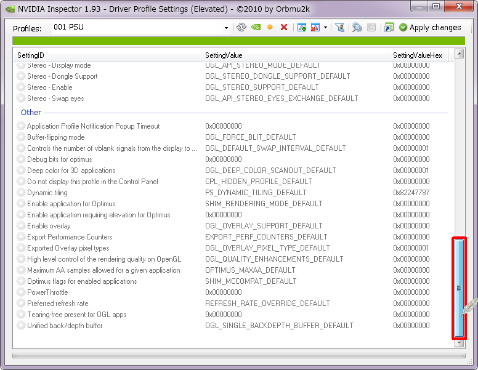Click gear icon beside PowerThrottle
Viewport: 478px width, 370px height.
[x=21, y=292]
